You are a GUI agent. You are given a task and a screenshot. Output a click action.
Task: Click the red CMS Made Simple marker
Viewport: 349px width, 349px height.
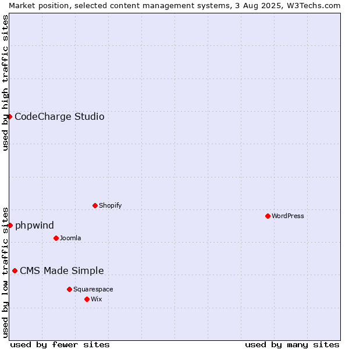15,271
